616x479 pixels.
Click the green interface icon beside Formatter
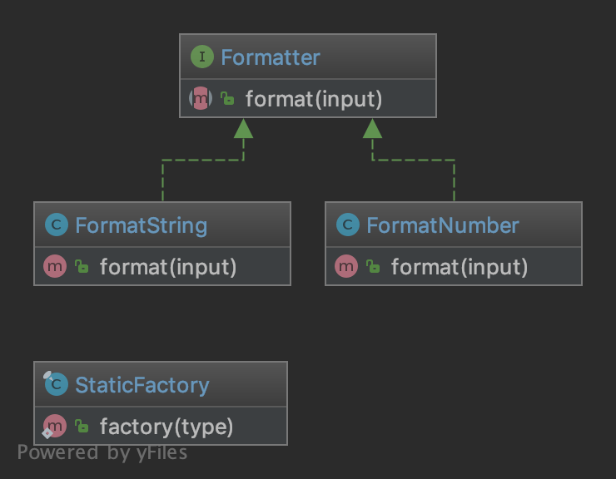(x=201, y=57)
